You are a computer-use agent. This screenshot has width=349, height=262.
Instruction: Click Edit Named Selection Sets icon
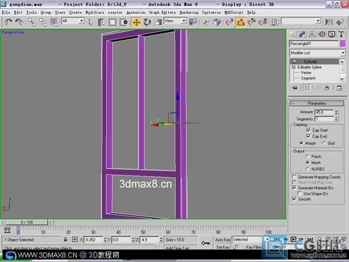[x=275, y=22]
